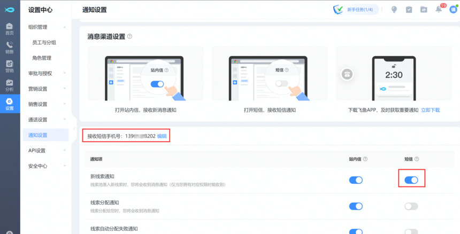Turn off 站内信 for 新线索通知

click(x=356, y=180)
